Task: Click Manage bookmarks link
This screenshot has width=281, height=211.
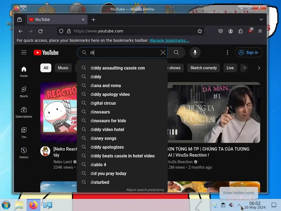Action: (169, 40)
